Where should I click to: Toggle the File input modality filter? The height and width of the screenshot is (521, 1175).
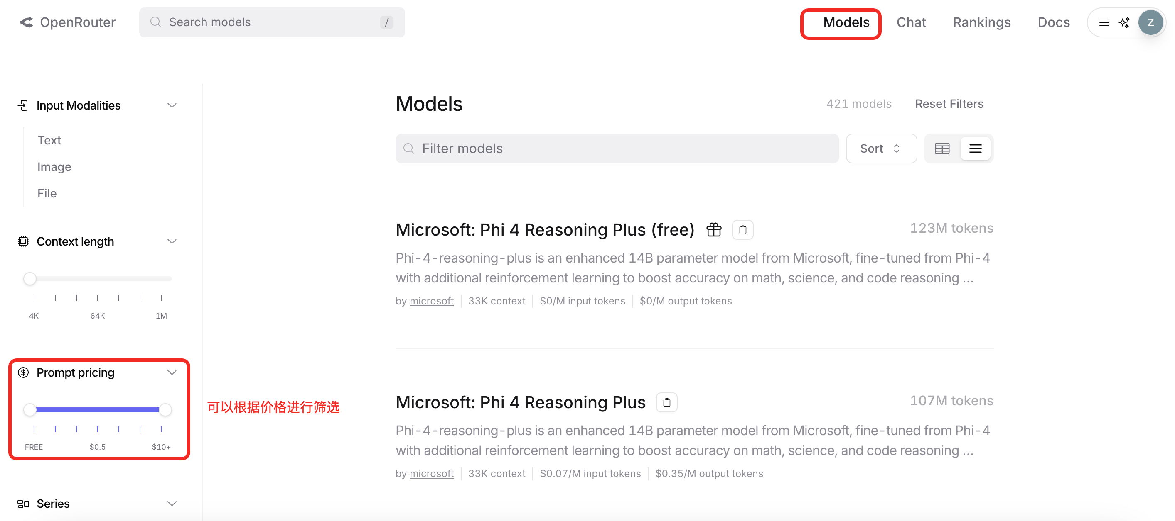tap(47, 193)
